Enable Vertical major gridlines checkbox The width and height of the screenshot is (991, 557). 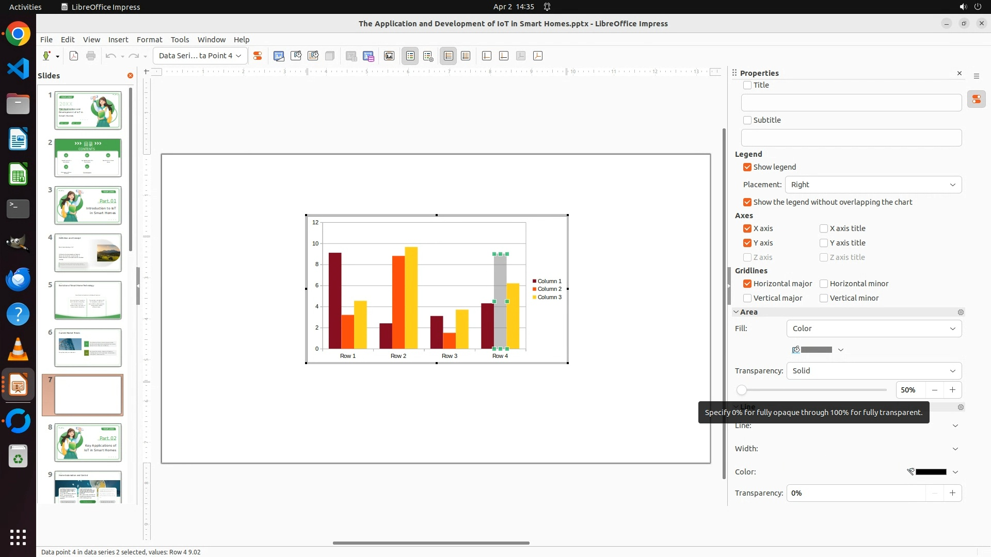tap(747, 298)
